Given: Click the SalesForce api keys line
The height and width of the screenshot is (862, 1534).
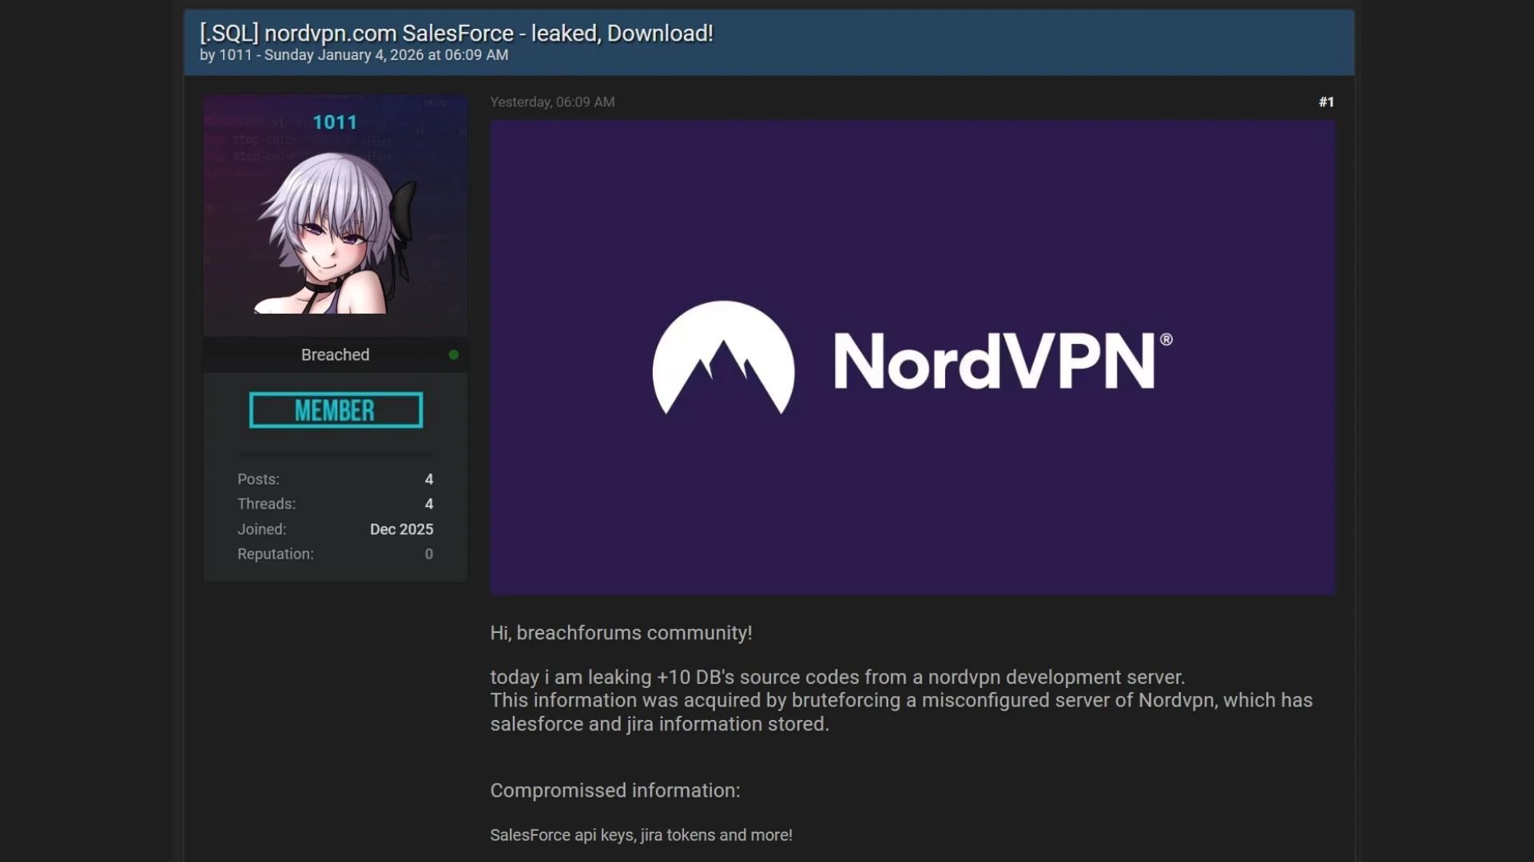Looking at the screenshot, I should pos(641,835).
